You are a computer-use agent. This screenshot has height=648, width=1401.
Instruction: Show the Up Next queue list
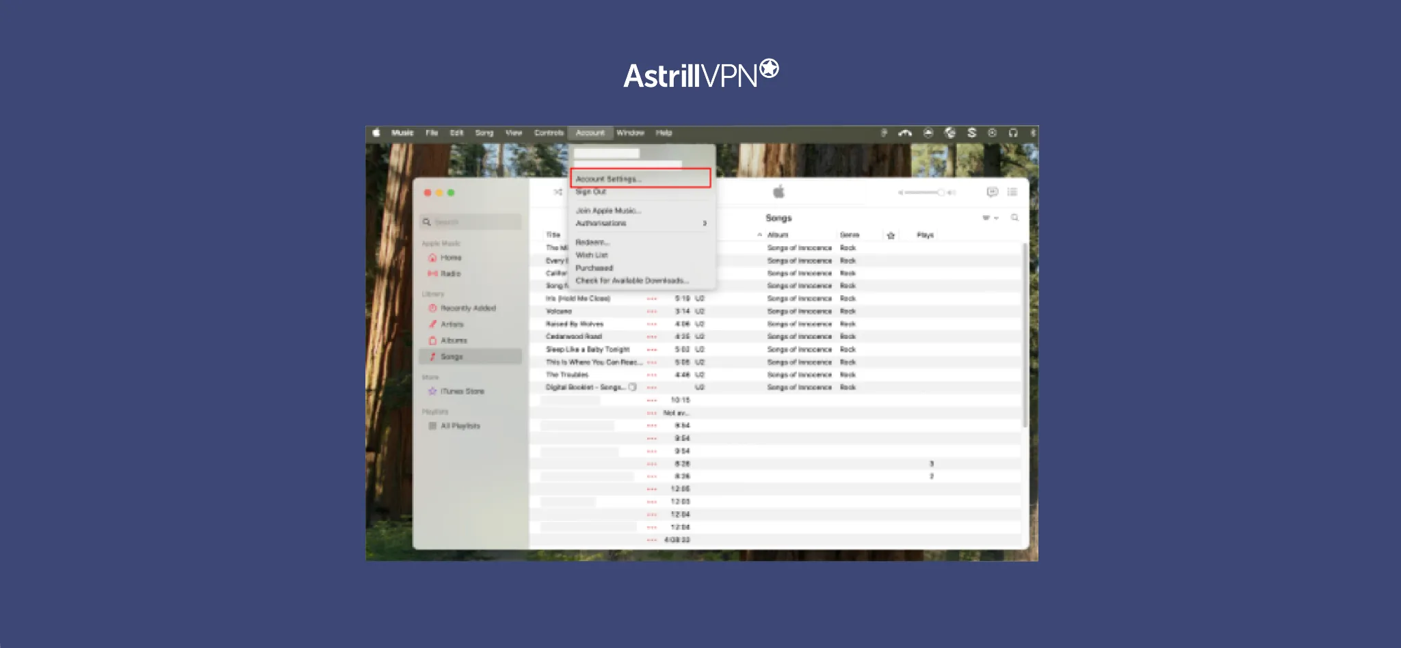pyautogui.click(x=1012, y=192)
